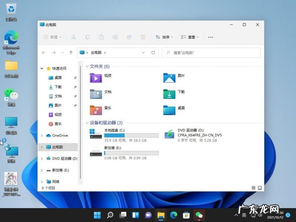The width and height of the screenshot is (296, 222).
Task: Click 此电脑 in the address breadcrumb
Action: coord(96,53)
